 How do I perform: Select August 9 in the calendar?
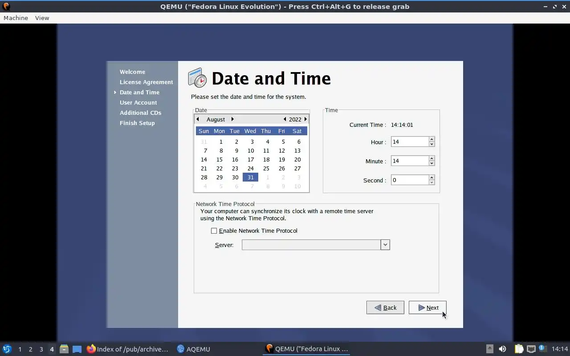click(x=236, y=150)
